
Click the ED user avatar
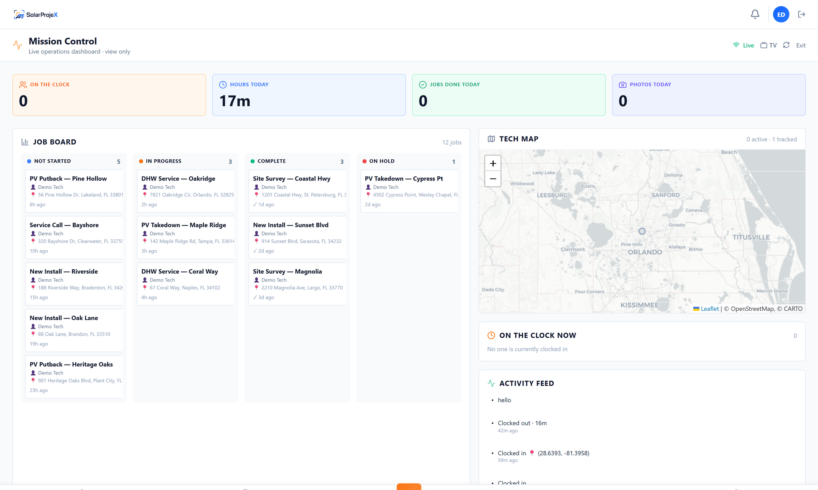(781, 14)
